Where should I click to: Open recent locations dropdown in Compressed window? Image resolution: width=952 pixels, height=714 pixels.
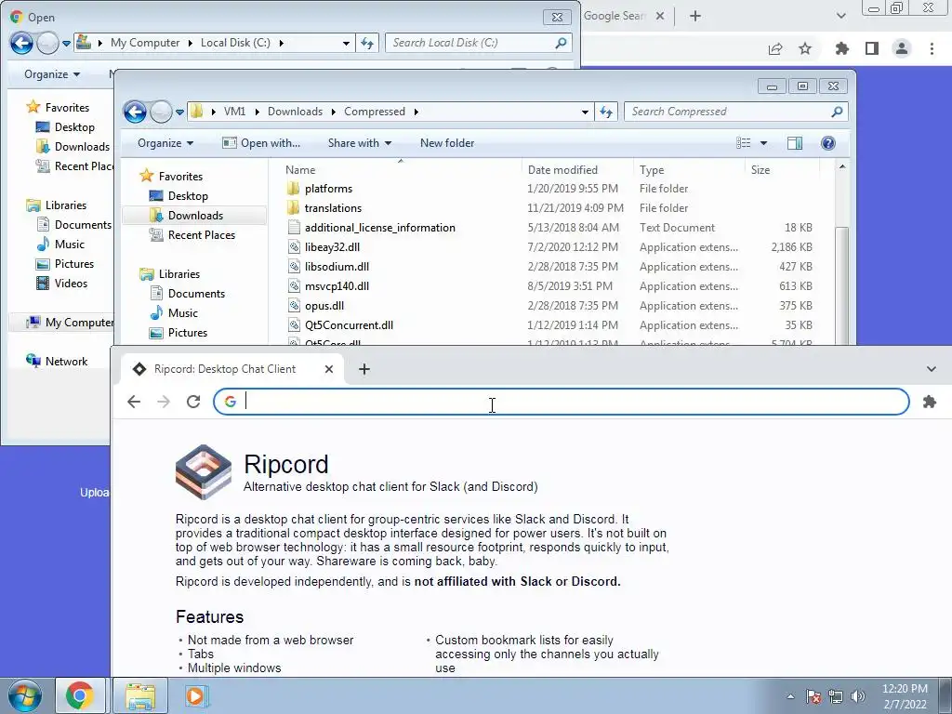click(x=179, y=112)
